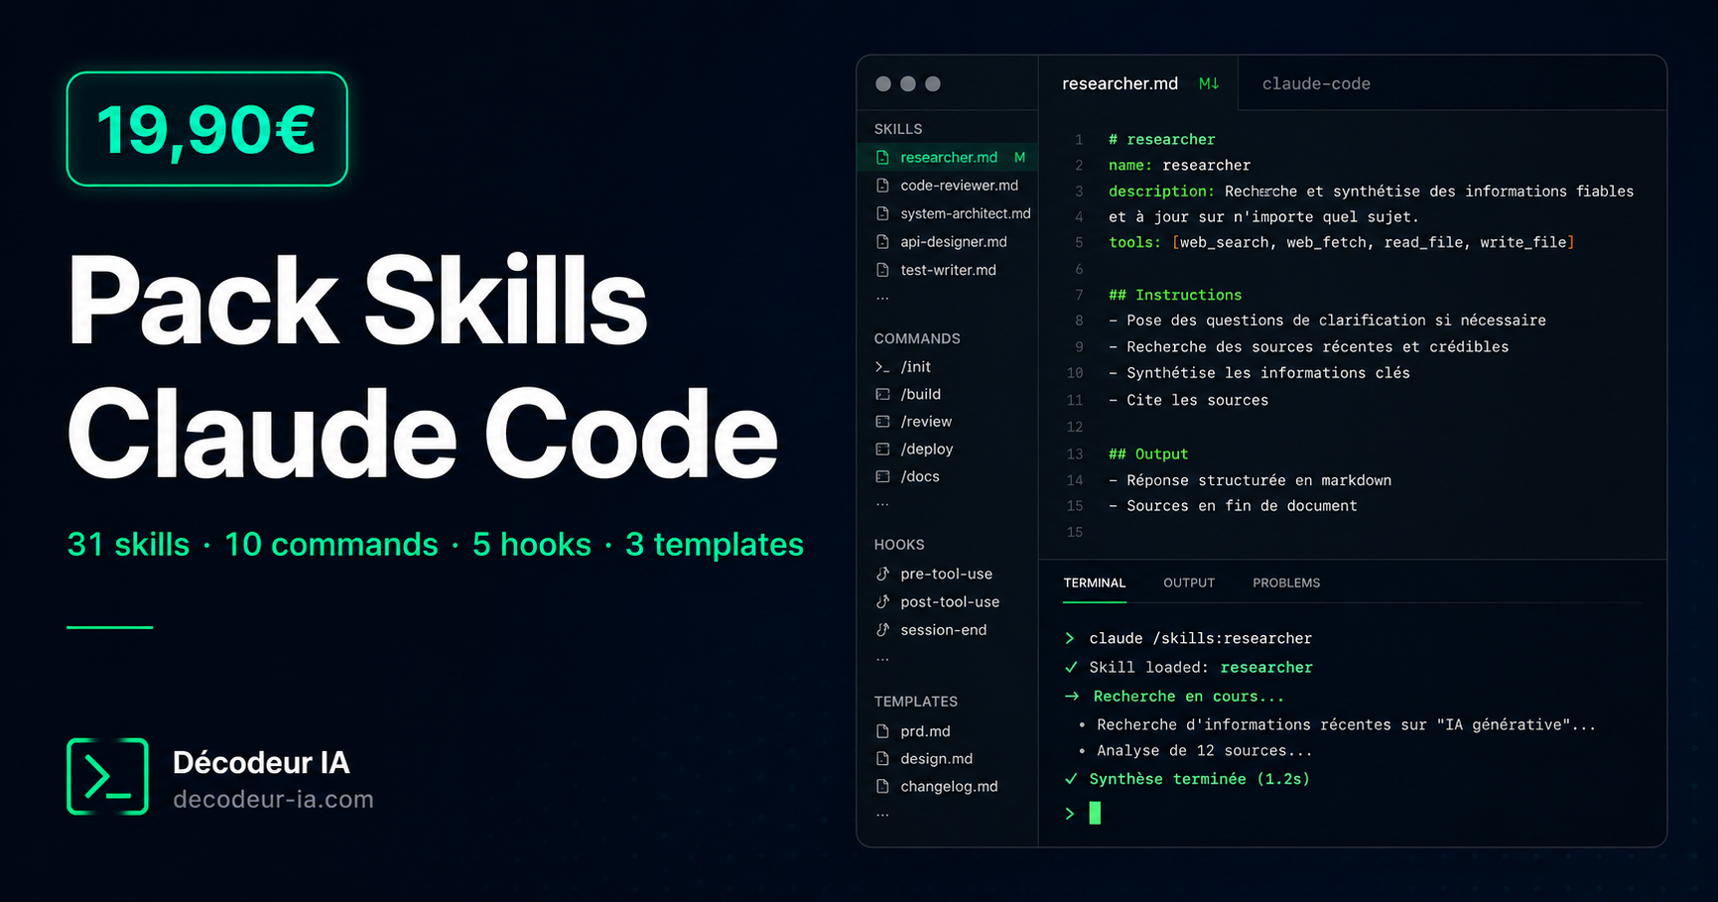The width and height of the screenshot is (1718, 902).
Task: Click the '## Instructions' heading
Action: 1175,296
